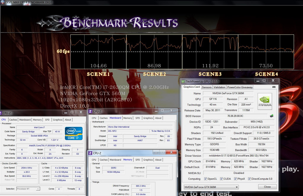Toggle the CUDA checkbox

pos(221,179)
